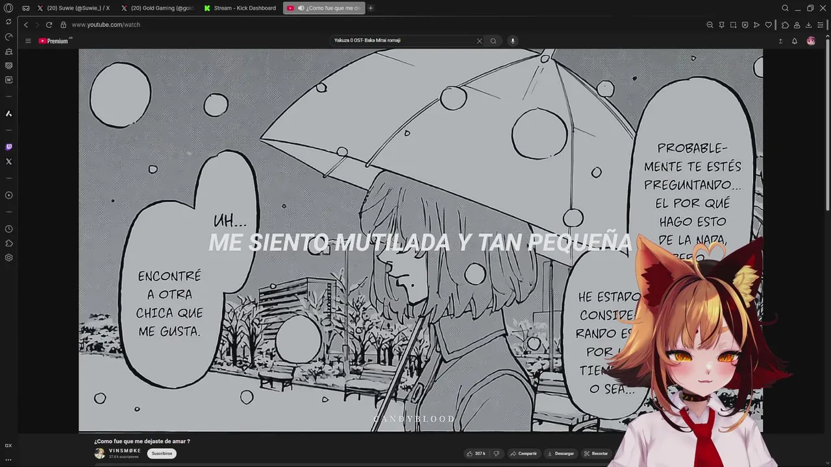
Task: Open X (Twitter) in the sidebar
Action: click(x=8, y=162)
